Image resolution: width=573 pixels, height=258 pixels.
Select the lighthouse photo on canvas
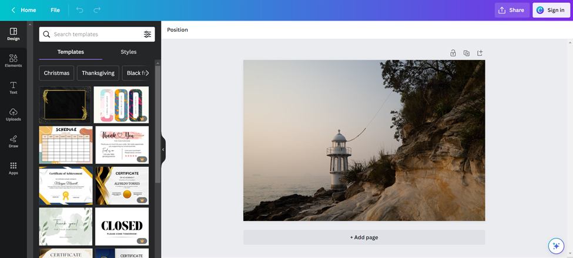[364, 140]
